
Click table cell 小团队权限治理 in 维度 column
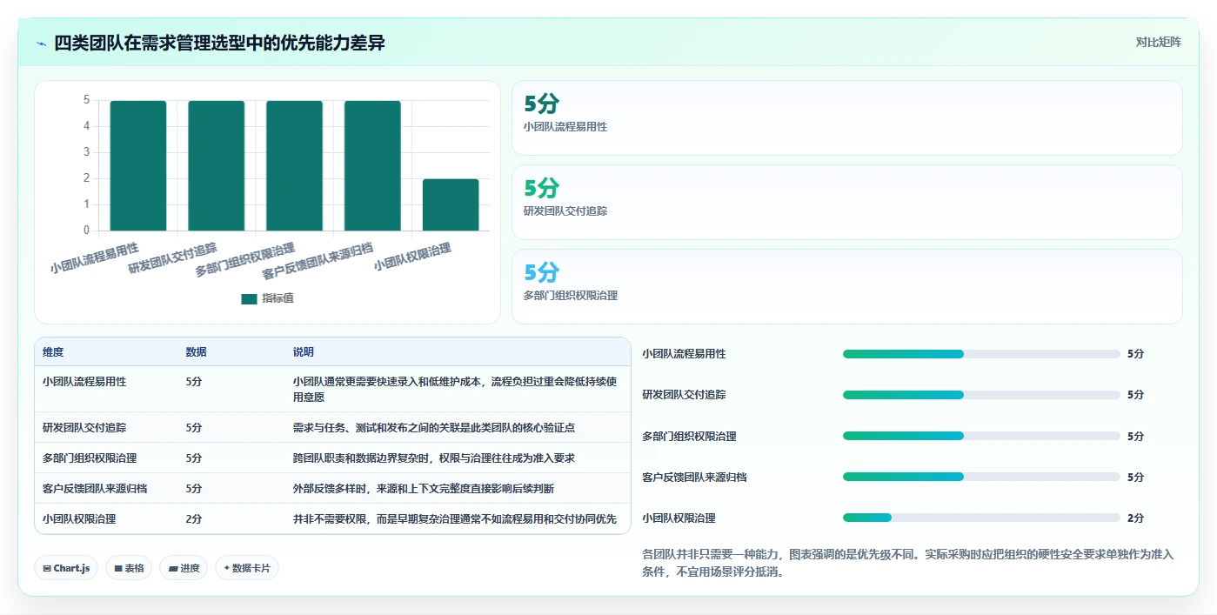pyautogui.click(x=79, y=519)
